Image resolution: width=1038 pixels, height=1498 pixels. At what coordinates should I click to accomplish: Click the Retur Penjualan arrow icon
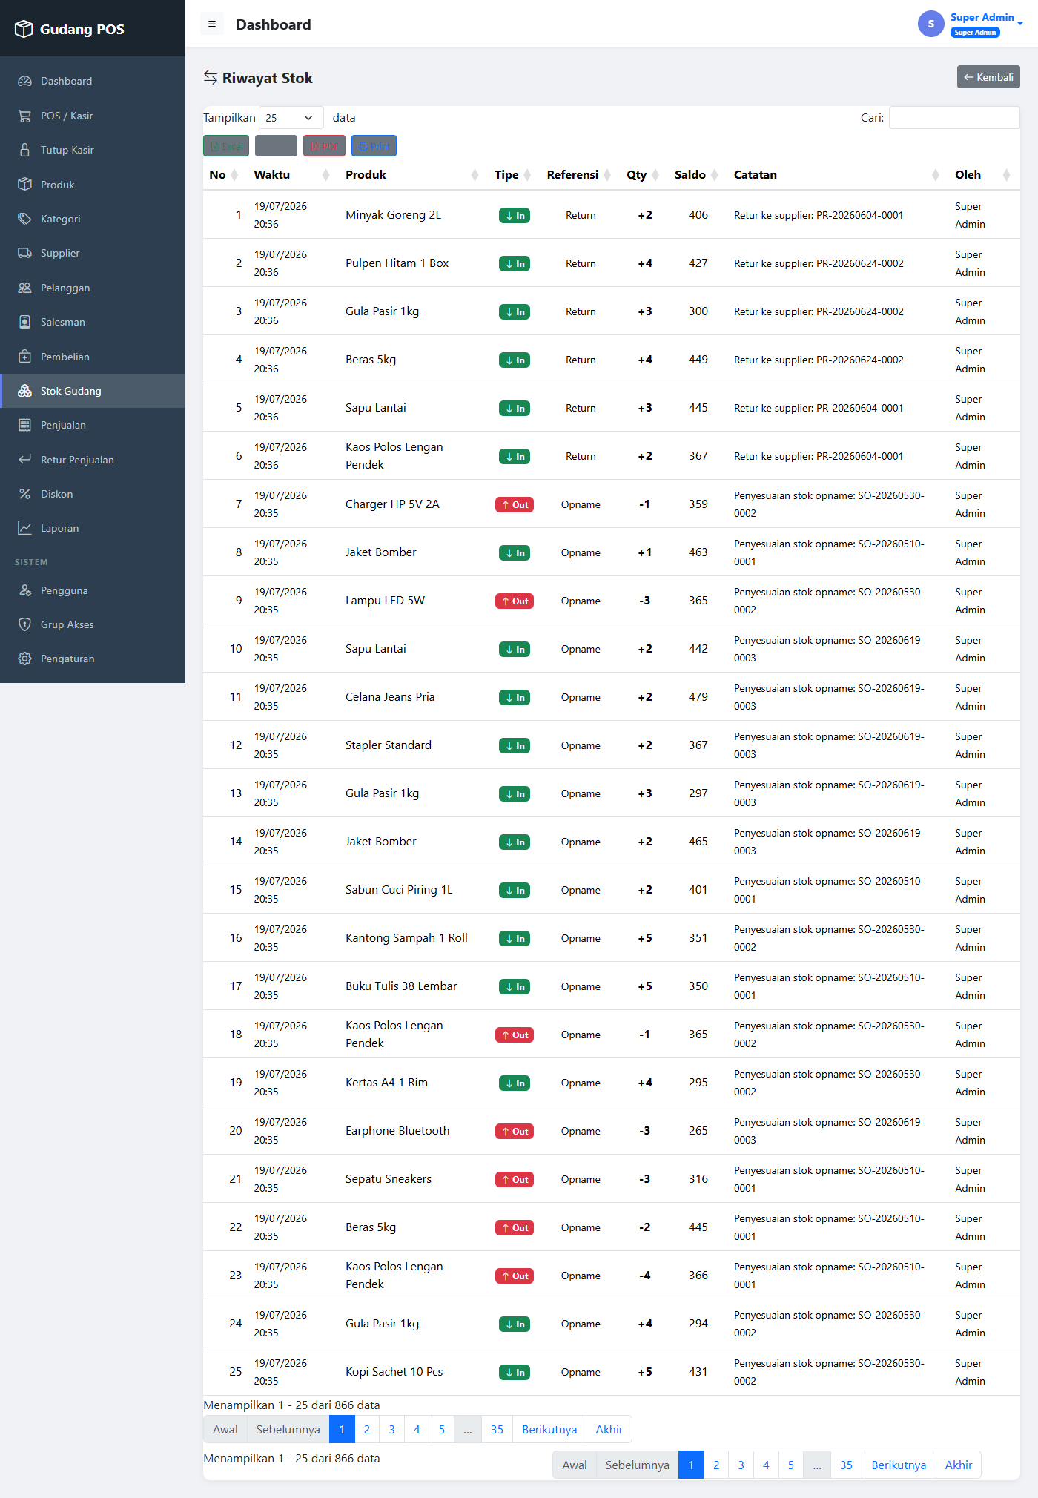tap(24, 460)
